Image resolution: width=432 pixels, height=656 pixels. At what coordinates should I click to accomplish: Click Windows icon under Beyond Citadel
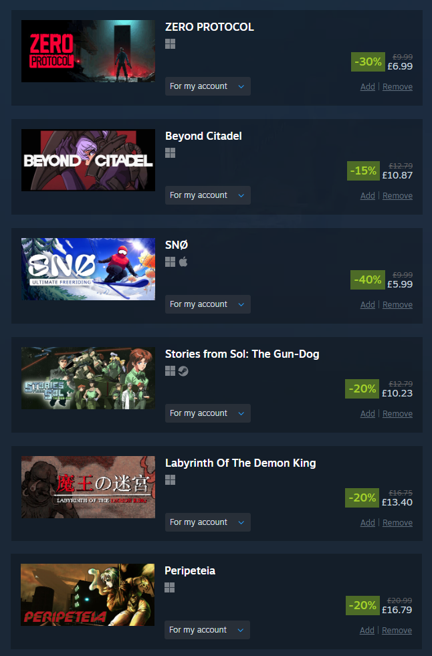tap(171, 153)
